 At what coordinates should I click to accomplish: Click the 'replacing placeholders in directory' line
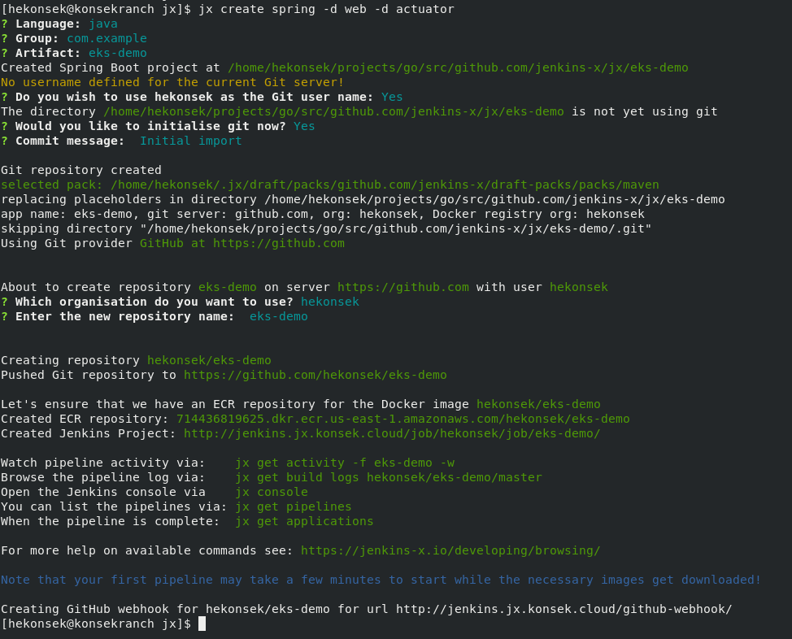click(363, 199)
